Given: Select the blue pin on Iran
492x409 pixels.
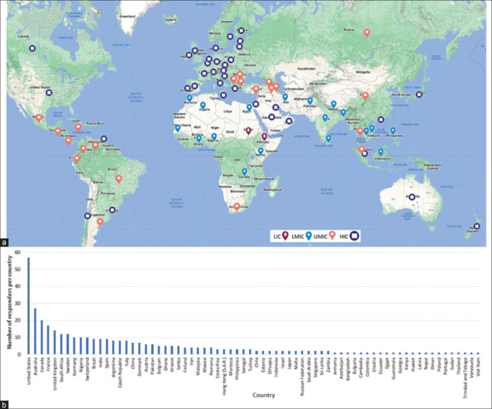Looking at the screenshot, I should (x=285, y=97).
